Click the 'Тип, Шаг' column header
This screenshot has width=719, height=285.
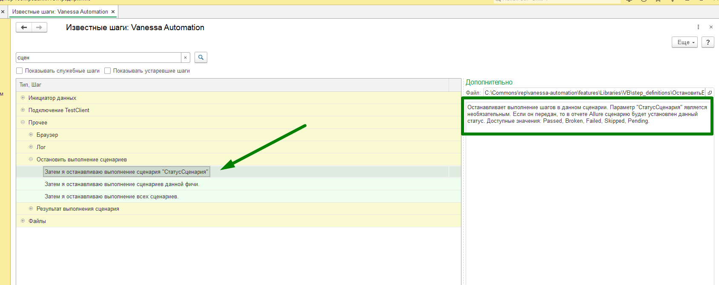(x=232, y=85)
